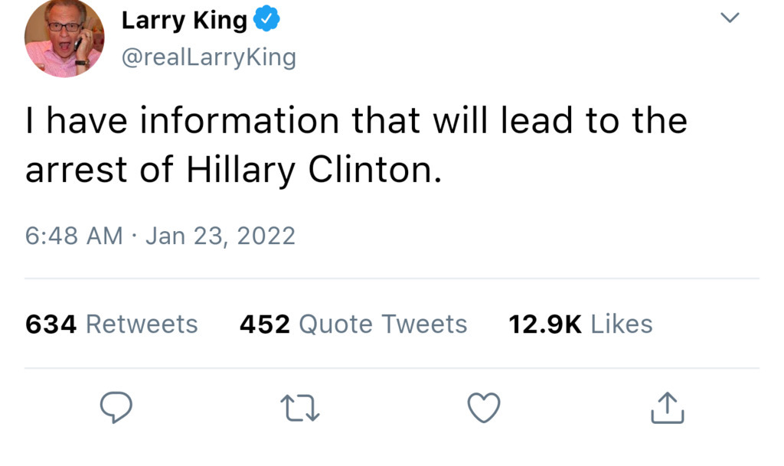Click the Larry King display name
This screenshot has width=784, height=466.
184,21
